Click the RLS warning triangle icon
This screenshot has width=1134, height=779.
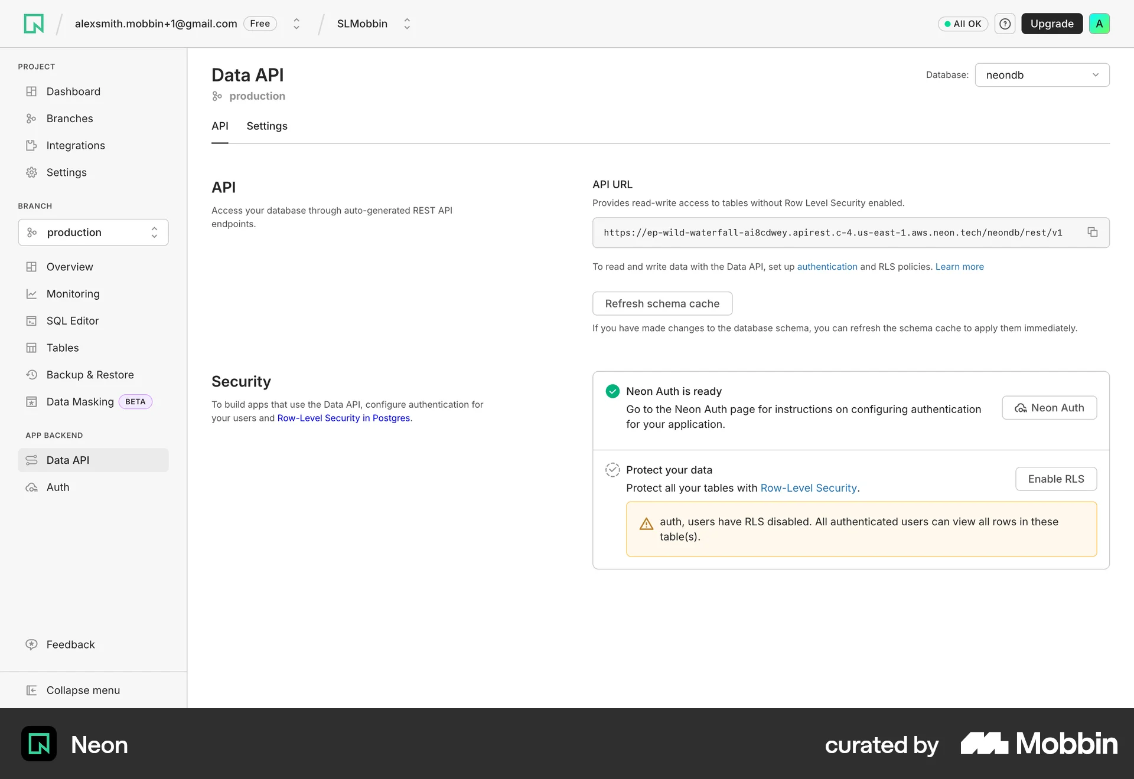coord(646,524)
